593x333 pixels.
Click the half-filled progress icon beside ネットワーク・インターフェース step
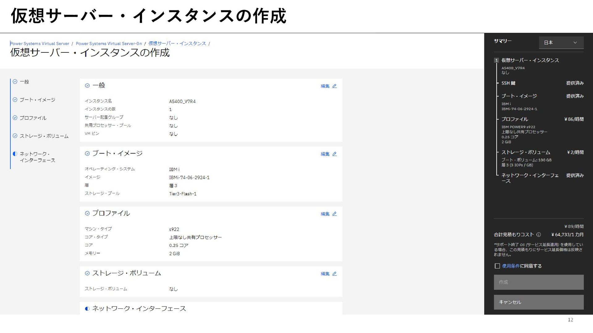point(15,154)
